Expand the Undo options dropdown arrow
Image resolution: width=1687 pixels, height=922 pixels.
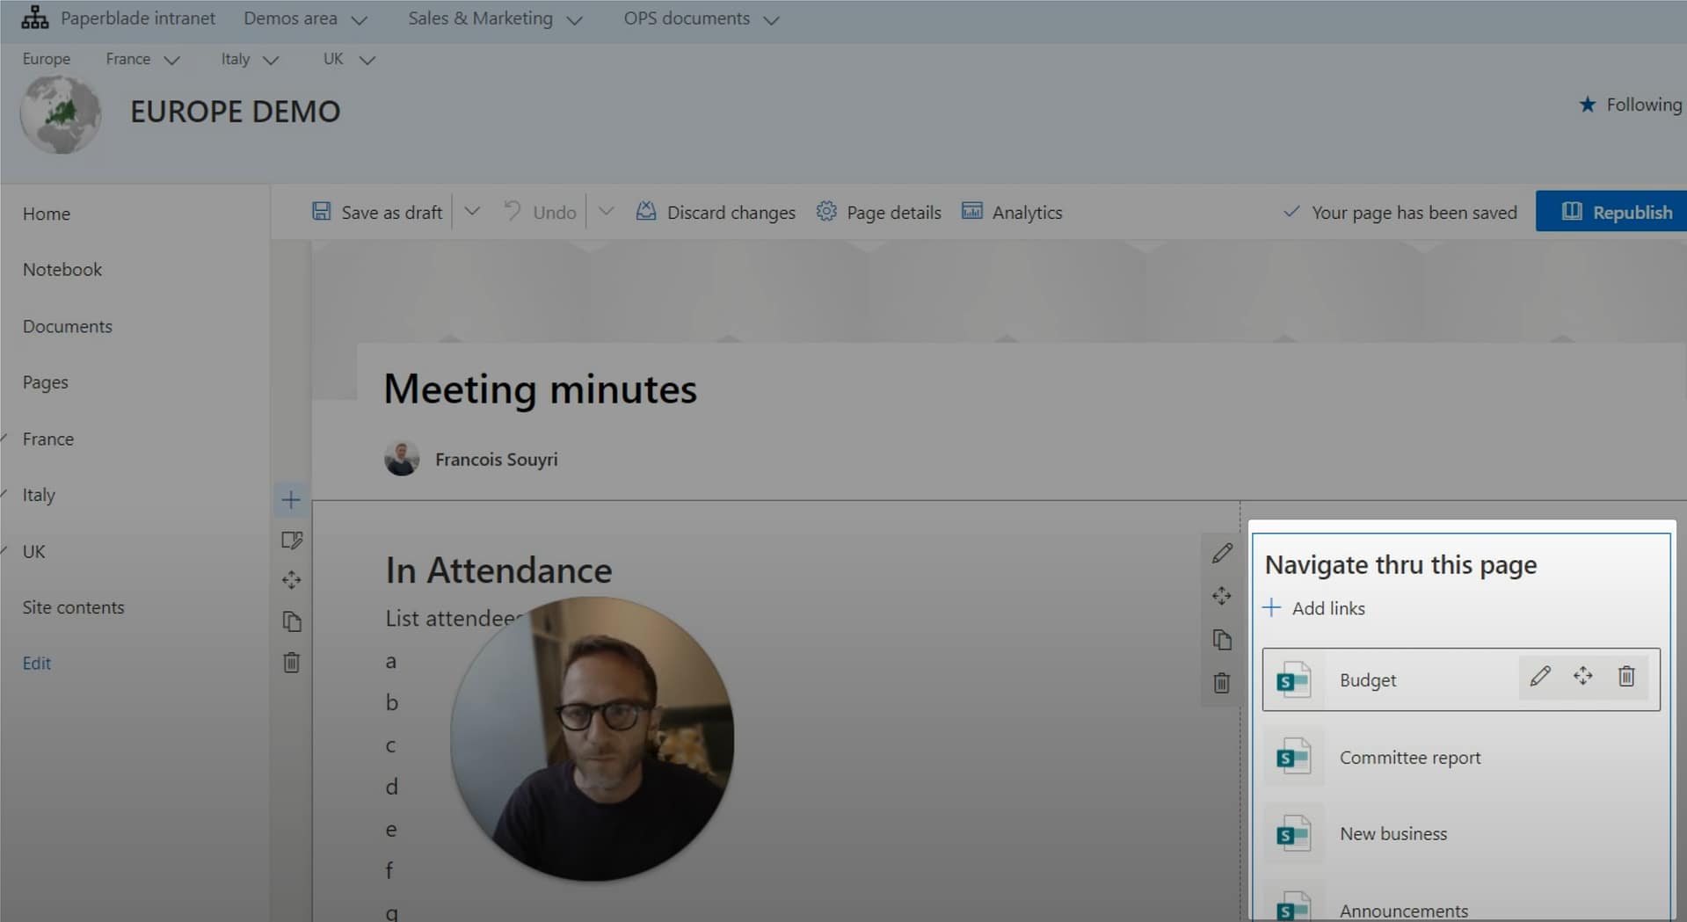coord(606,212)
